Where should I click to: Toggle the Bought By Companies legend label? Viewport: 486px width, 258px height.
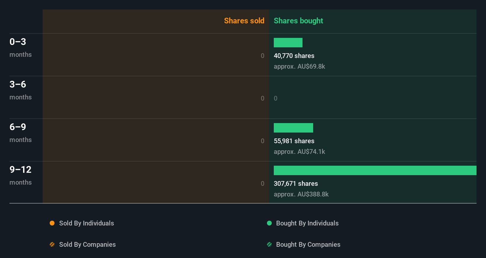pyautogui.click(x=308, y=244)
